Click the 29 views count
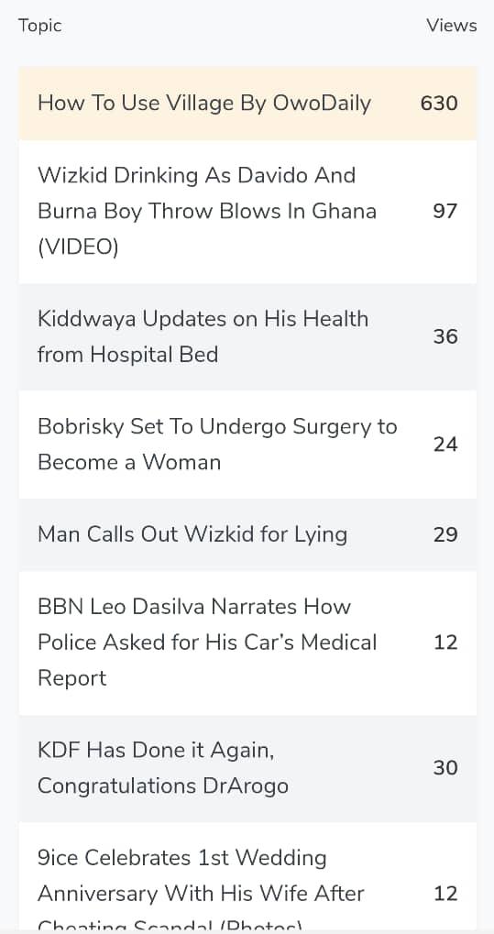 point(445,534)
